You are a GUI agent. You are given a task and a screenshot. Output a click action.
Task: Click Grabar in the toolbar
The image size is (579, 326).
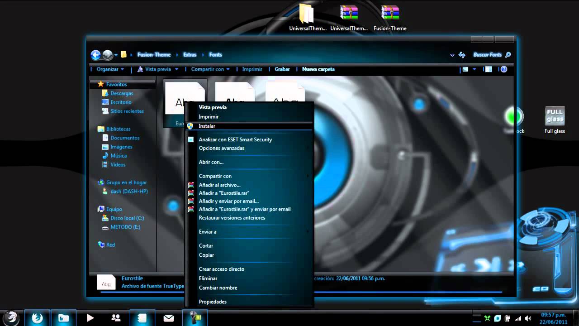282,69
